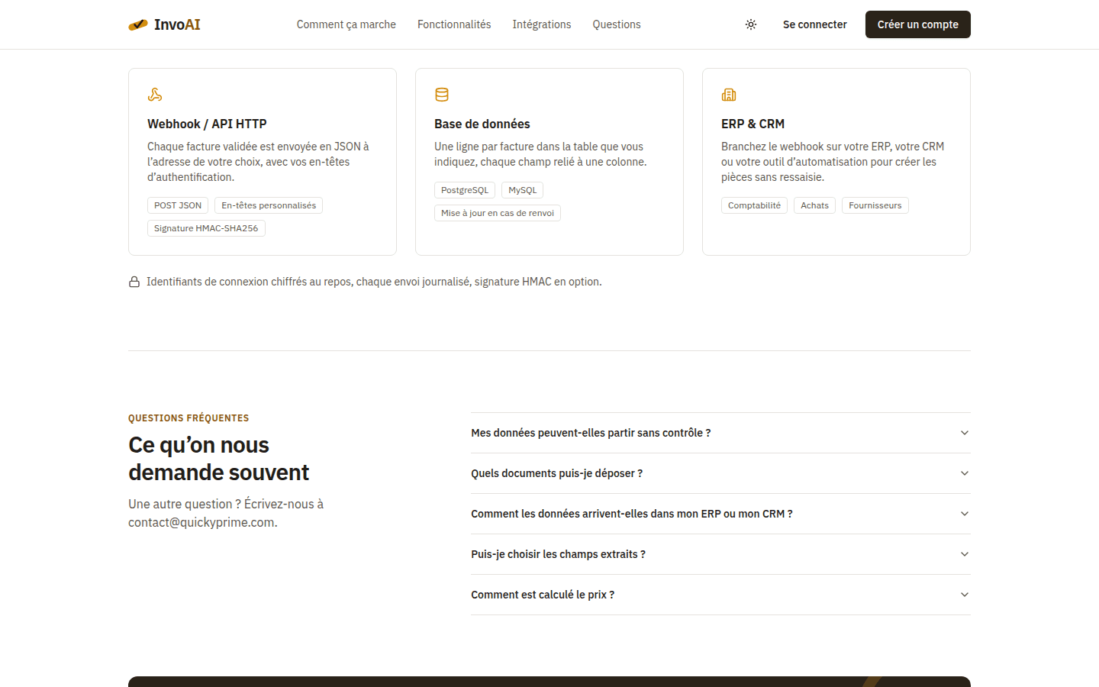Expand Comment est calculé le prix ?

(x=720, y=595)
